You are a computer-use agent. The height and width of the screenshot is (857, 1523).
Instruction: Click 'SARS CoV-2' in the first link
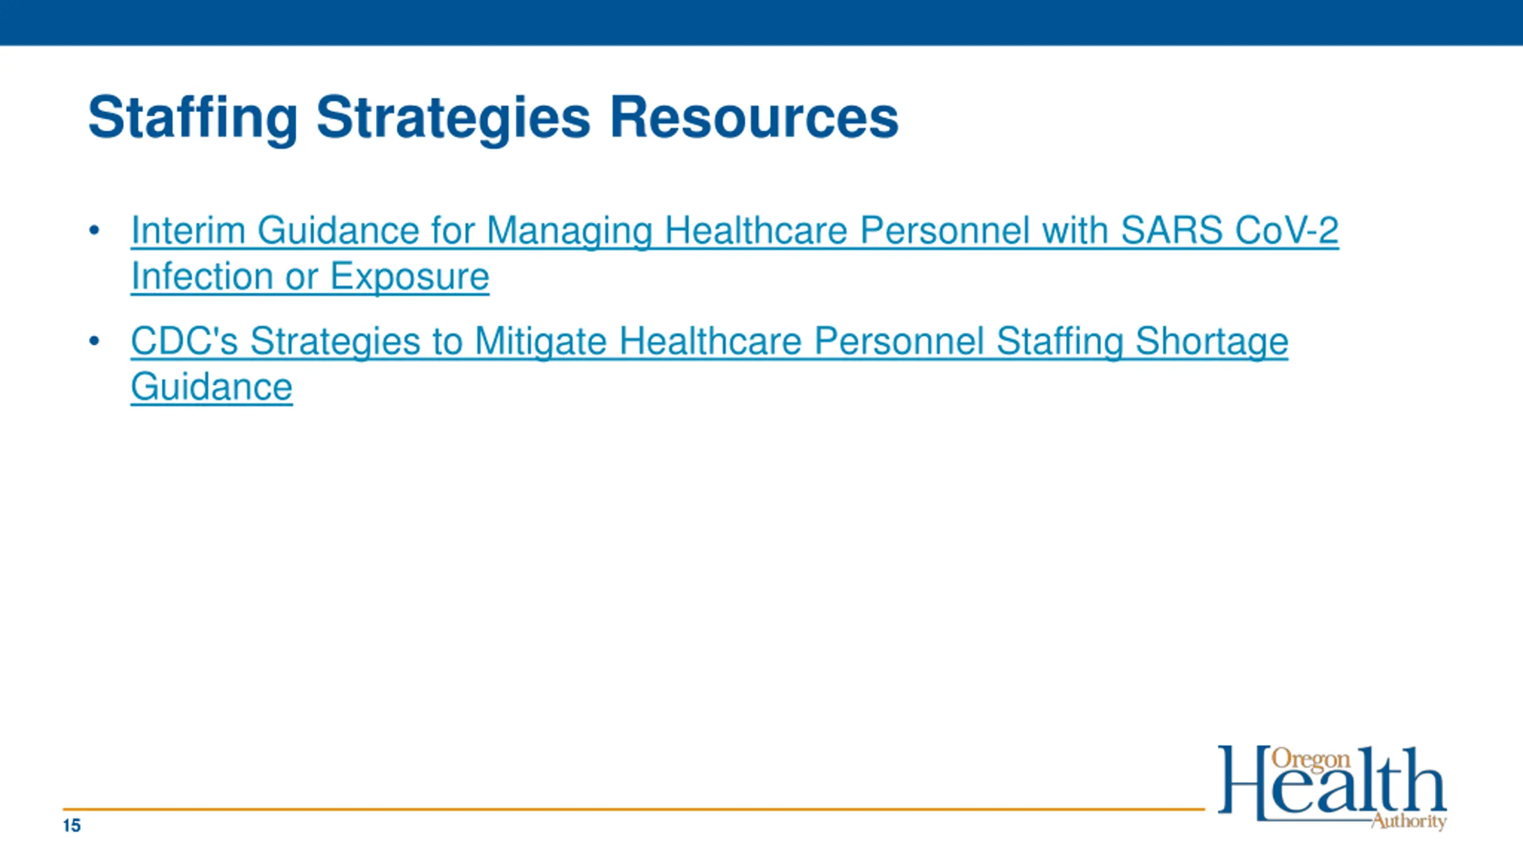point(1229,230)
